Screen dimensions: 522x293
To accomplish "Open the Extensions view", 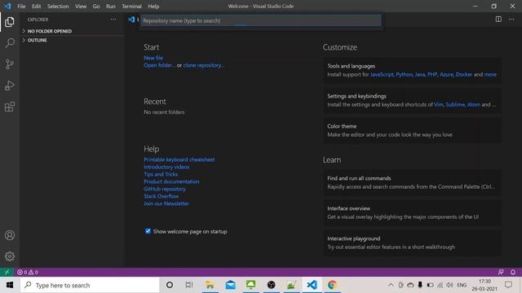I will point(10,107).
